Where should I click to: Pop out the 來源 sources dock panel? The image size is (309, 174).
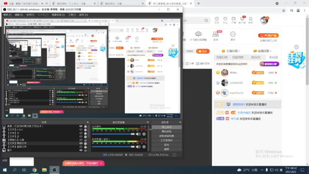[88, 122]
